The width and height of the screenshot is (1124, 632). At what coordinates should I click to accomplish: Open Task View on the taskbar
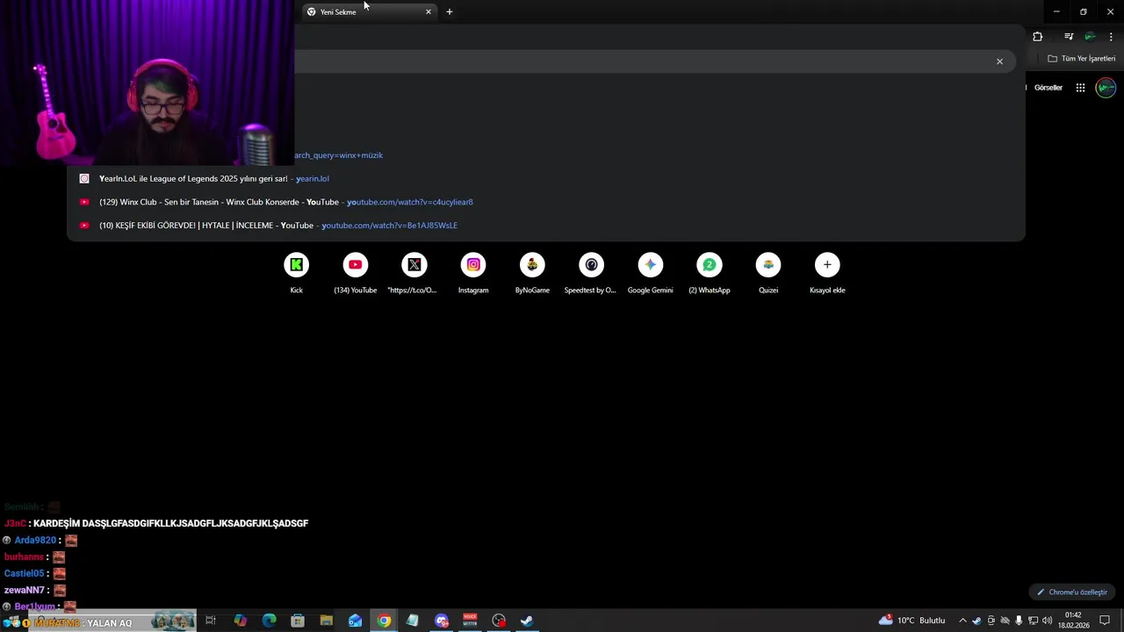tap(211, 621)
